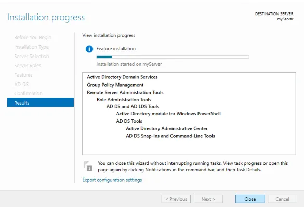This screenshot has width=304, height=207.
Task: Click the Close button
Action: click(x=250, y=199)
